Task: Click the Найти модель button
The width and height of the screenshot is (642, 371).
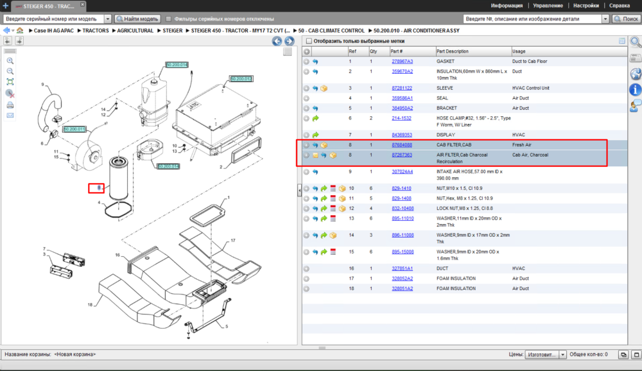Action: click(x=137, y=19)
